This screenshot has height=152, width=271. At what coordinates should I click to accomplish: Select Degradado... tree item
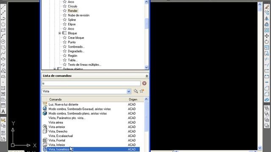[76, 51]
